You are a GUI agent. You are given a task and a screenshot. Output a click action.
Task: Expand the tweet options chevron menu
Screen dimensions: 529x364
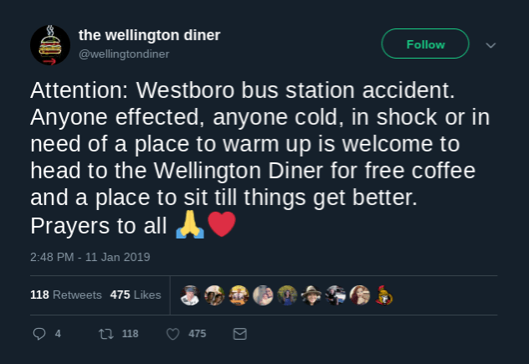pos(491,45)
